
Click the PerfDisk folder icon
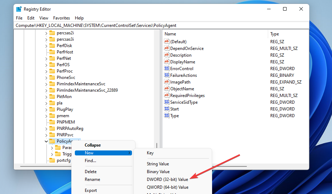tap(52, 45)
